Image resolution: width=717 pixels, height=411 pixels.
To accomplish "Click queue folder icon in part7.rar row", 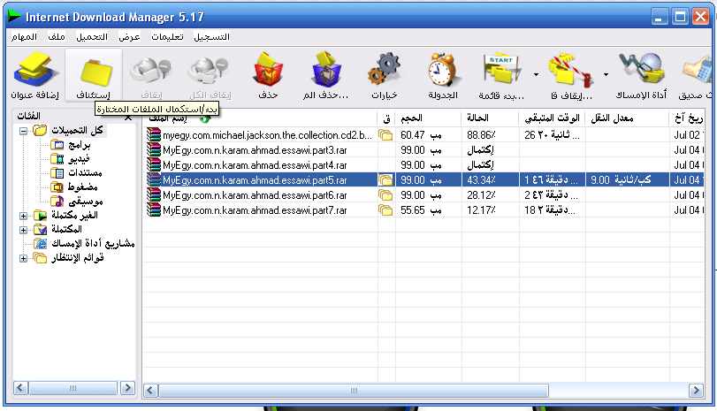I will 385,210.
